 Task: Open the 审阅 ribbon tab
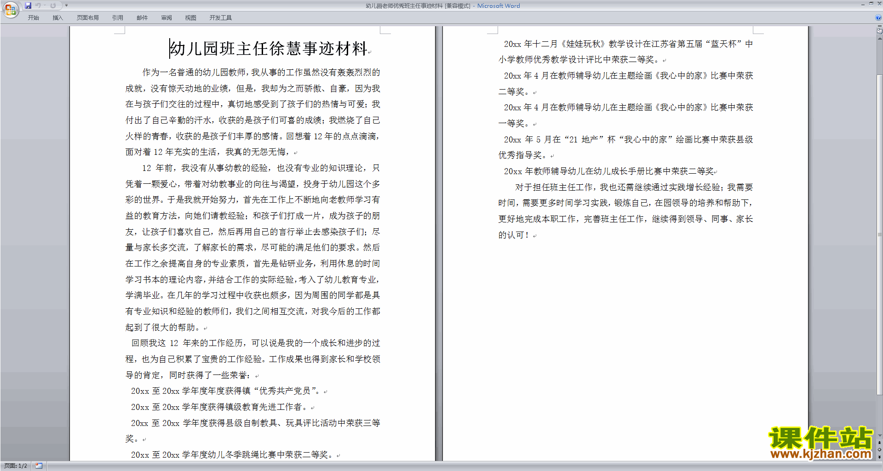click(166, 18)
